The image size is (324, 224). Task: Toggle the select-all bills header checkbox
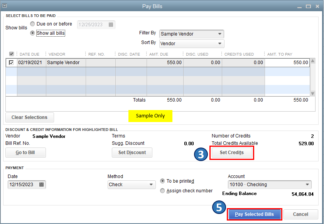pos(11,54)
